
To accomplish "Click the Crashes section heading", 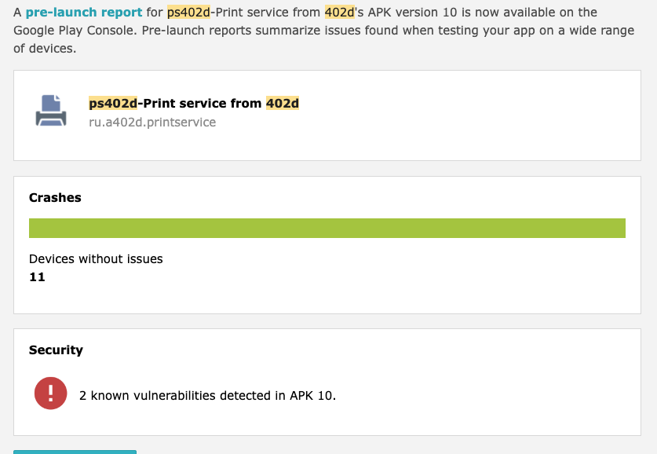I will 55,197.
